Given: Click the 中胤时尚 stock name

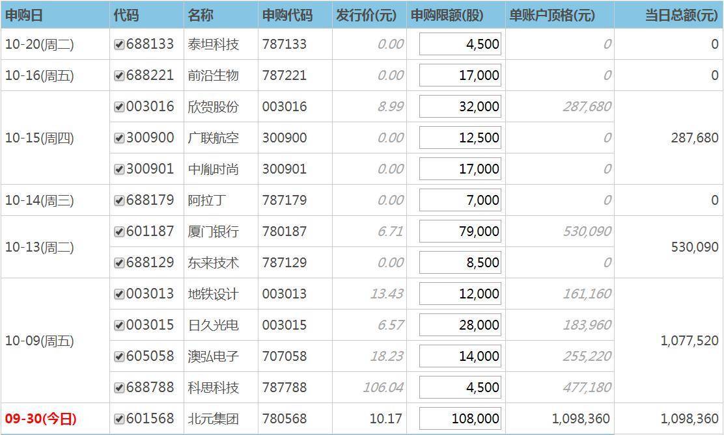Looking at the screenshot, I should coord(214,169).
